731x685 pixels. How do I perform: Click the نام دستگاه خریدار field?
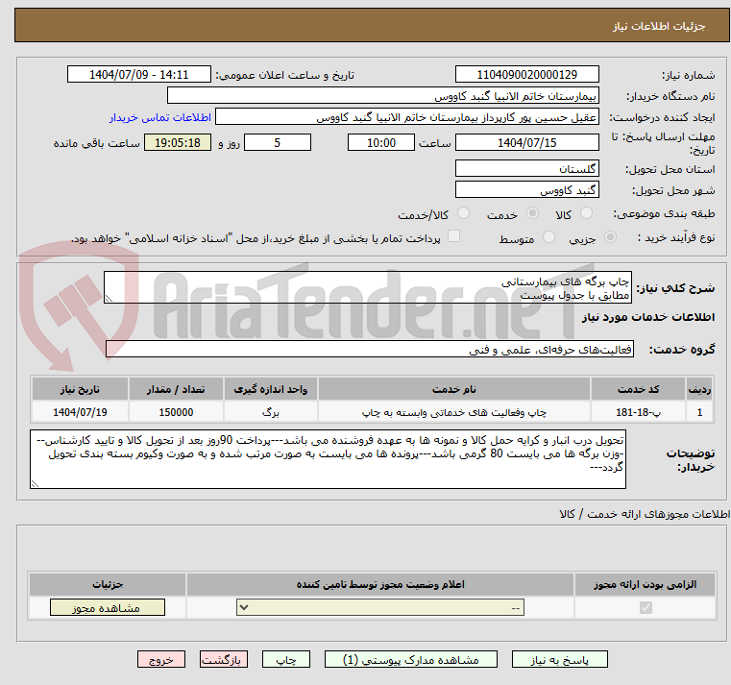tap(382, 96)
